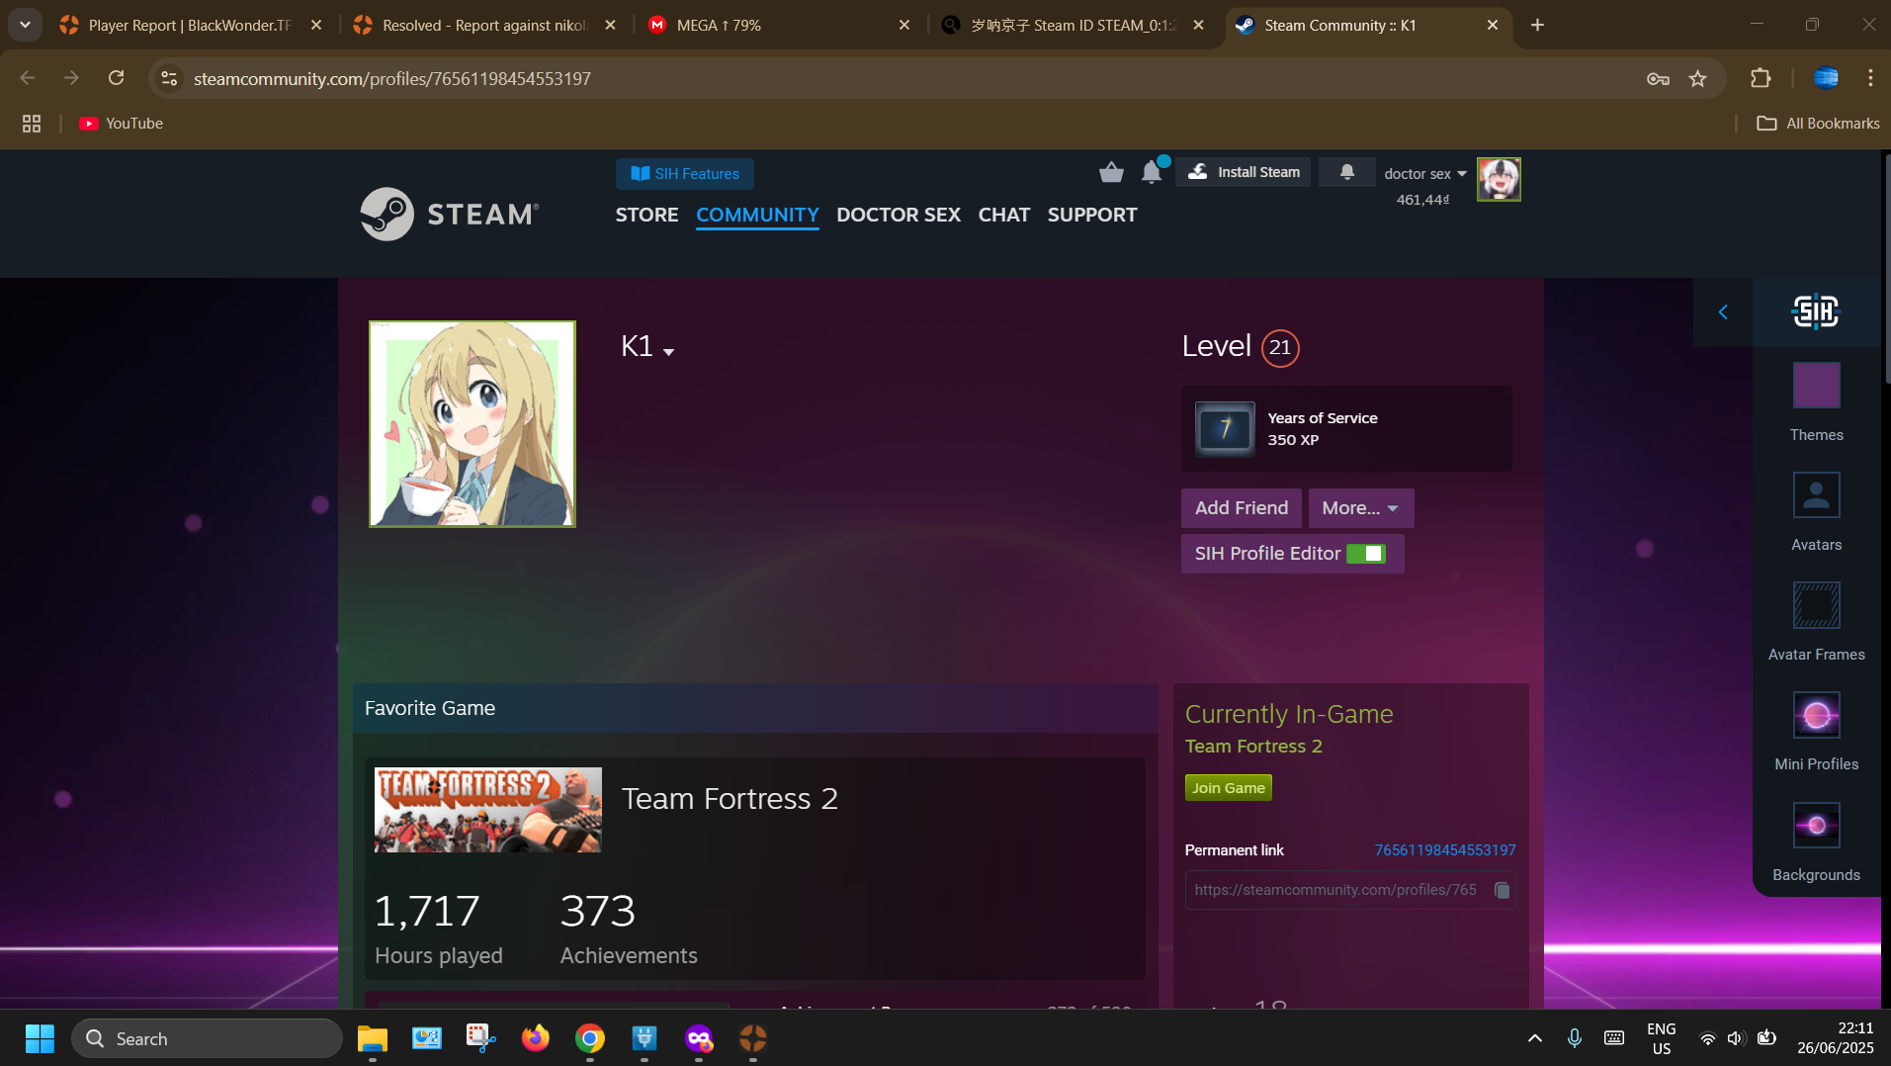This screenshot has width=1891, height=1066.
Task: Collapse the SIH side panel arrow
Action: click(x=1723, y=312)
